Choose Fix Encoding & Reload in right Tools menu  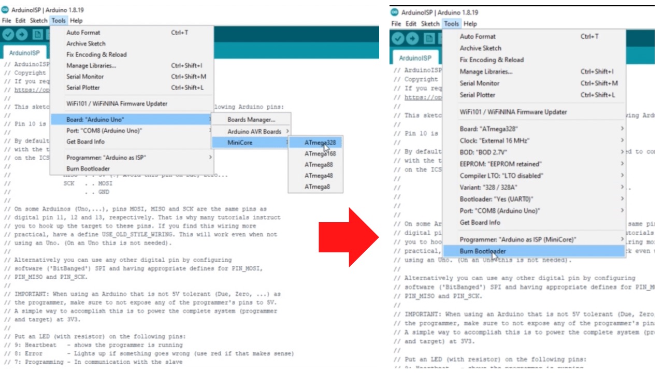(x=534, y=60)
